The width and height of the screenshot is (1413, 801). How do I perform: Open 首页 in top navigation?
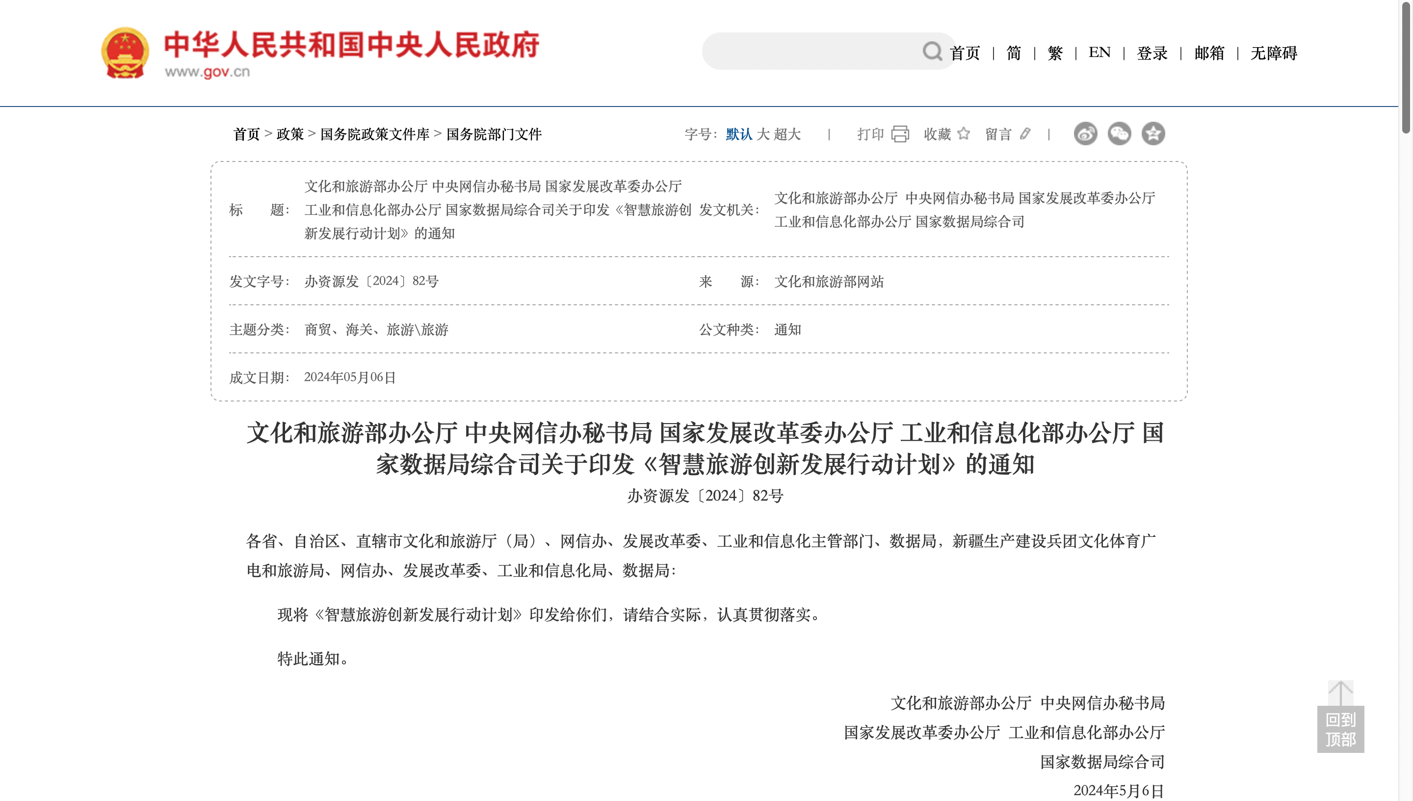965,53
